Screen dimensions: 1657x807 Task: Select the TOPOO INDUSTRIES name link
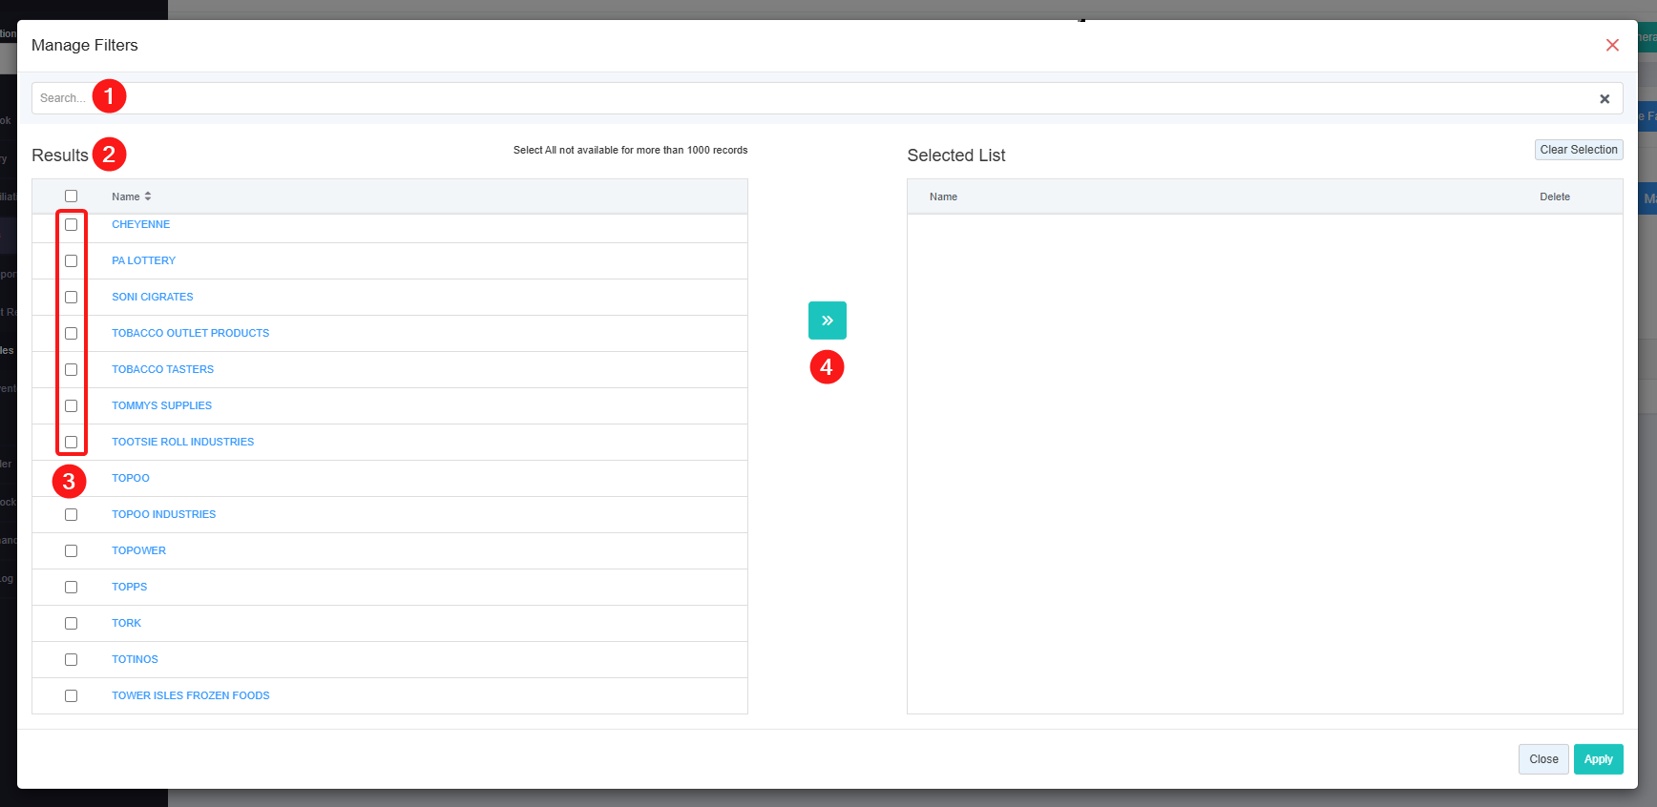[164, 515]
